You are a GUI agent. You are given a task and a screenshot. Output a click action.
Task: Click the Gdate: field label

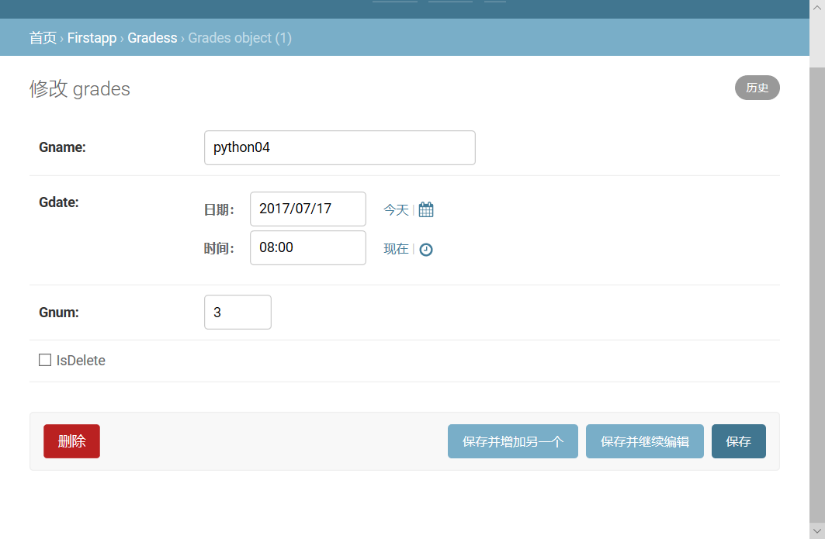click(59, 202)
